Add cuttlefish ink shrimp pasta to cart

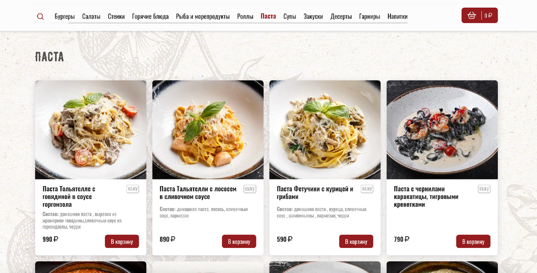473,242
